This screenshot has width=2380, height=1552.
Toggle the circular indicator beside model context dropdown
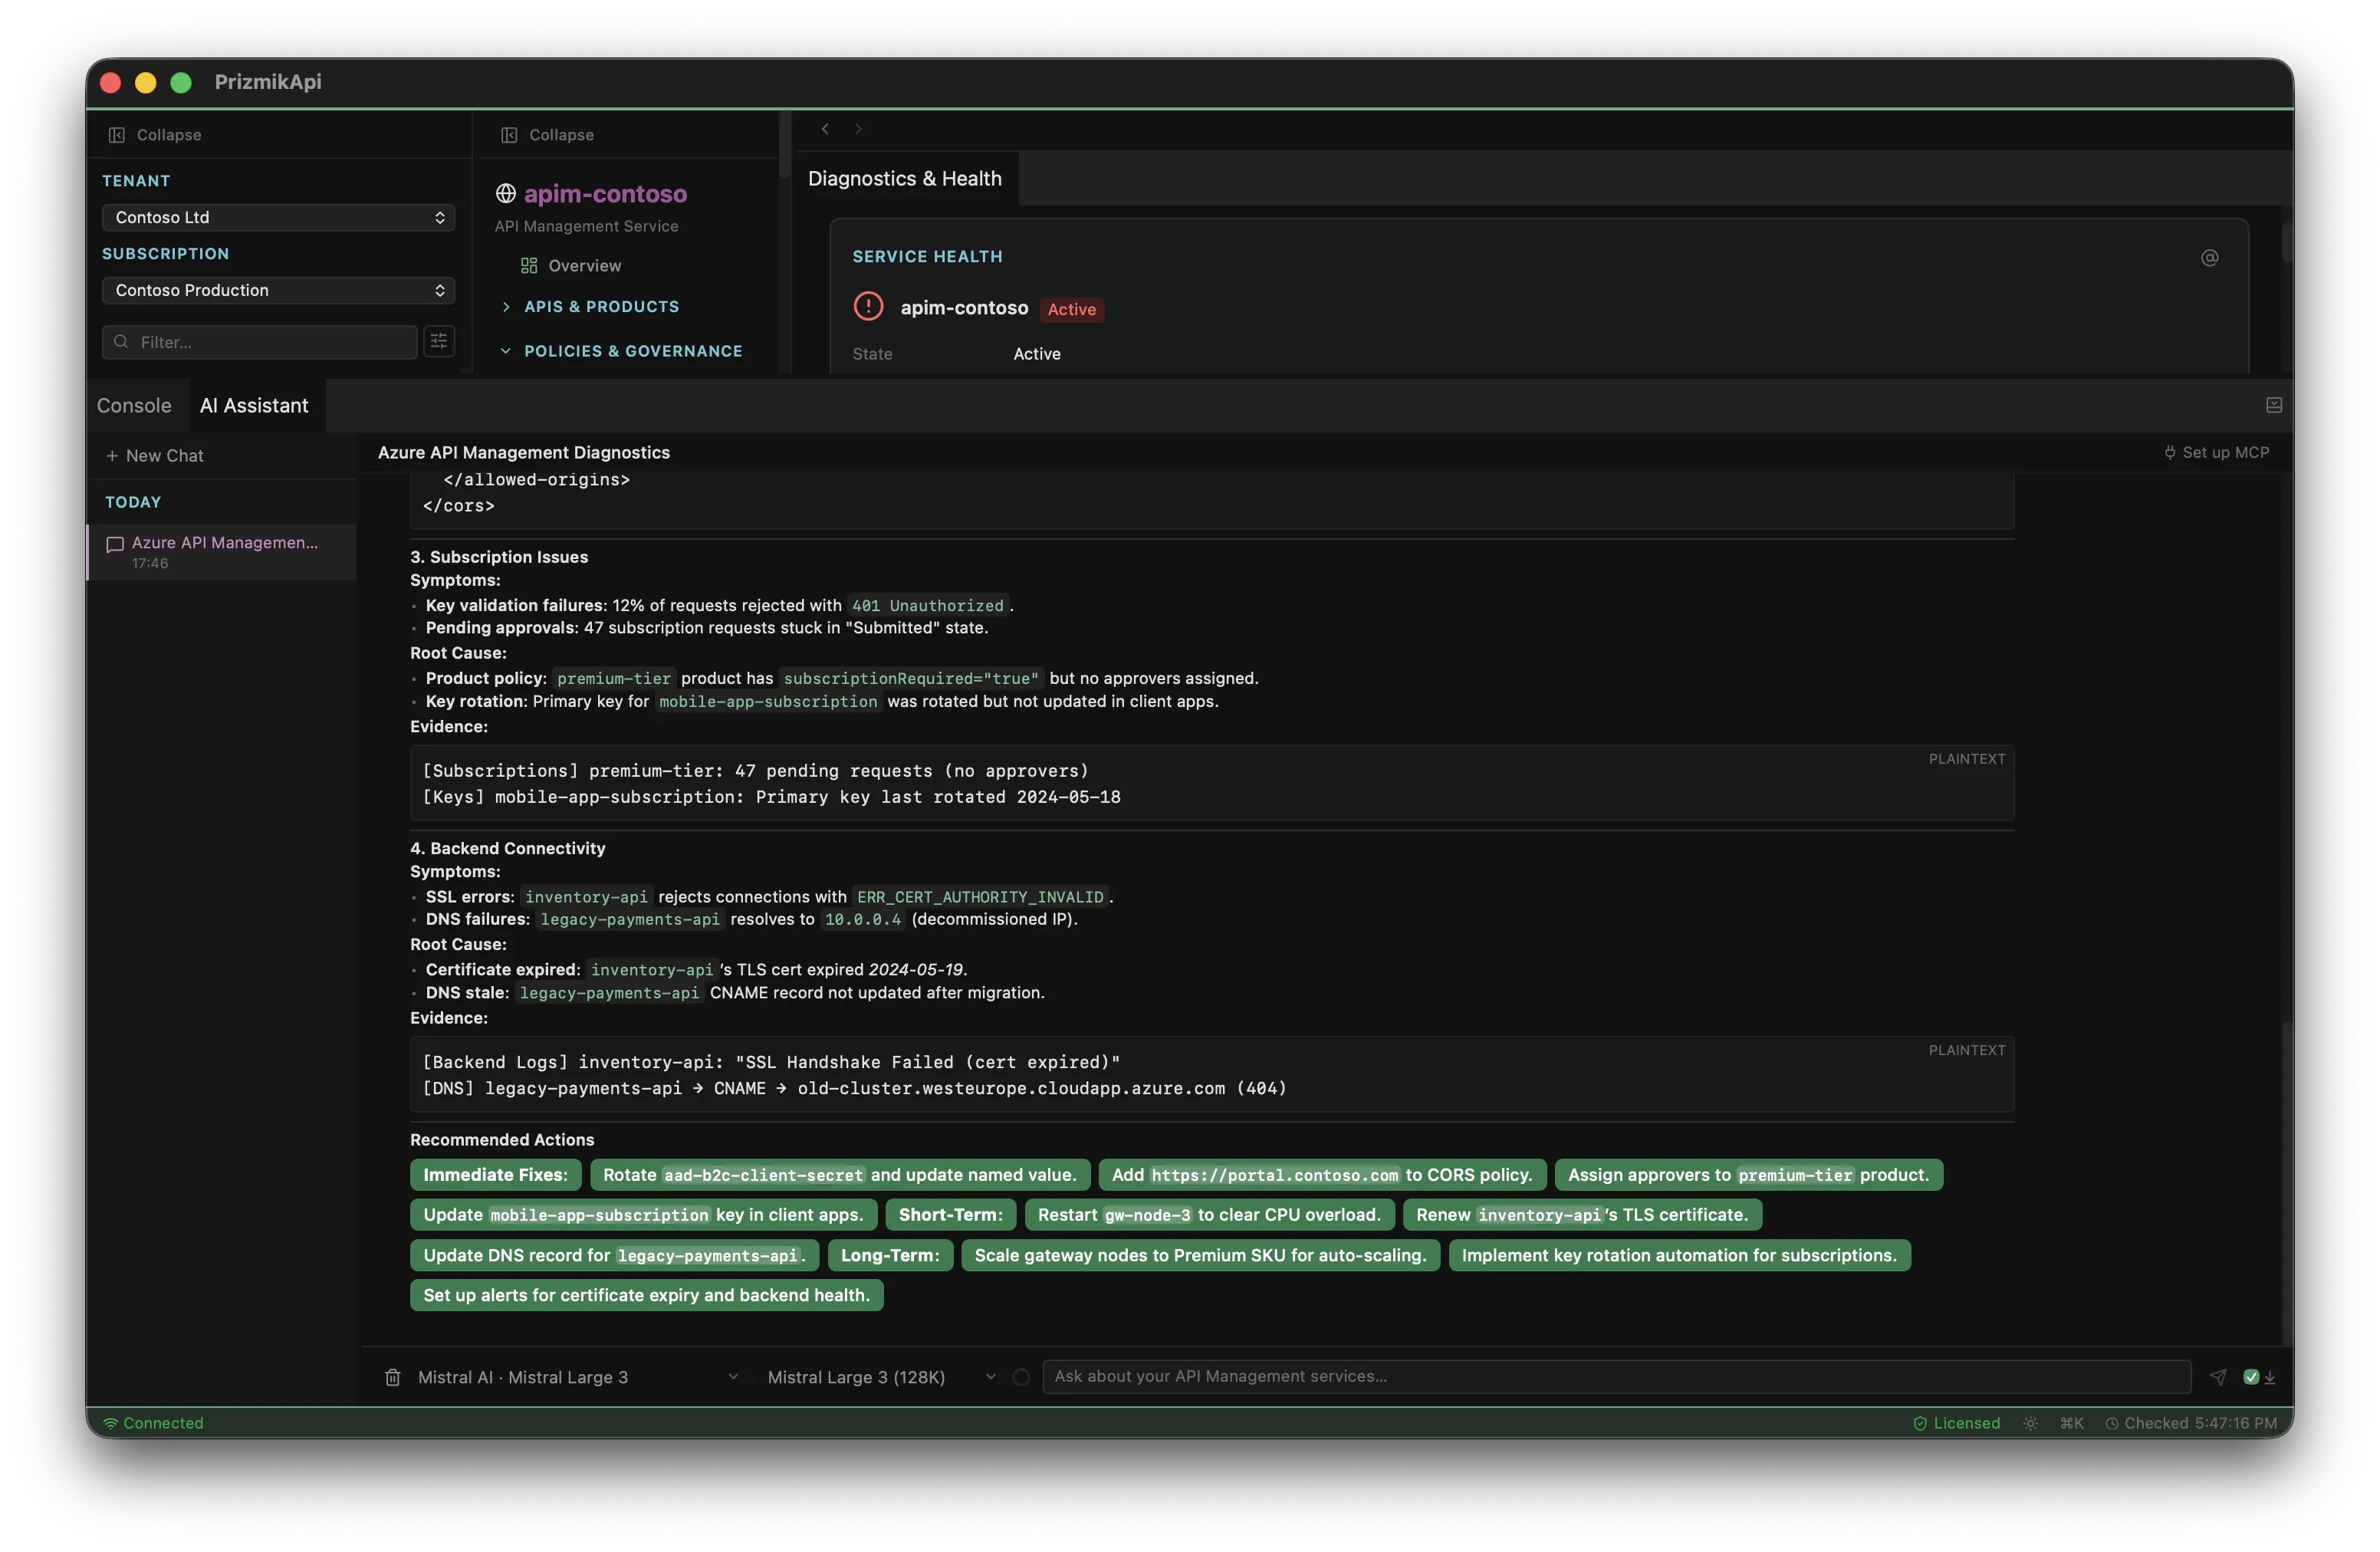click(1021, 1377)
